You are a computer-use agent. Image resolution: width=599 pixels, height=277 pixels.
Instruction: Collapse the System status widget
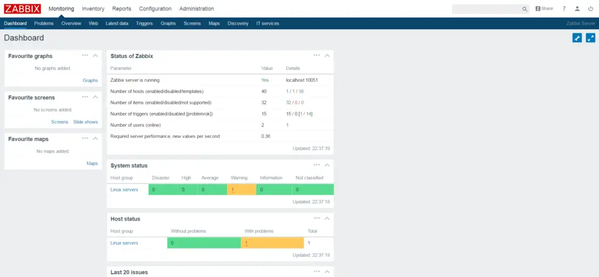click(x=327, y=165)
